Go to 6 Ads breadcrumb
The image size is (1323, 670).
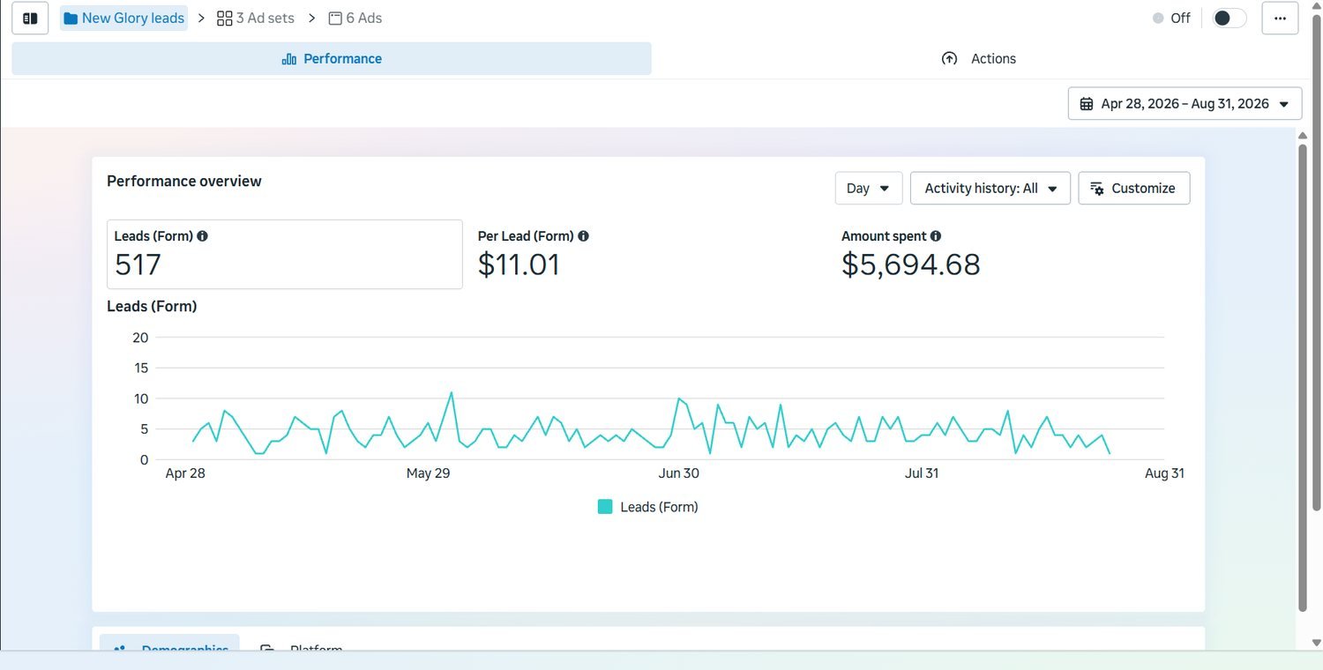tap(355, 18)
